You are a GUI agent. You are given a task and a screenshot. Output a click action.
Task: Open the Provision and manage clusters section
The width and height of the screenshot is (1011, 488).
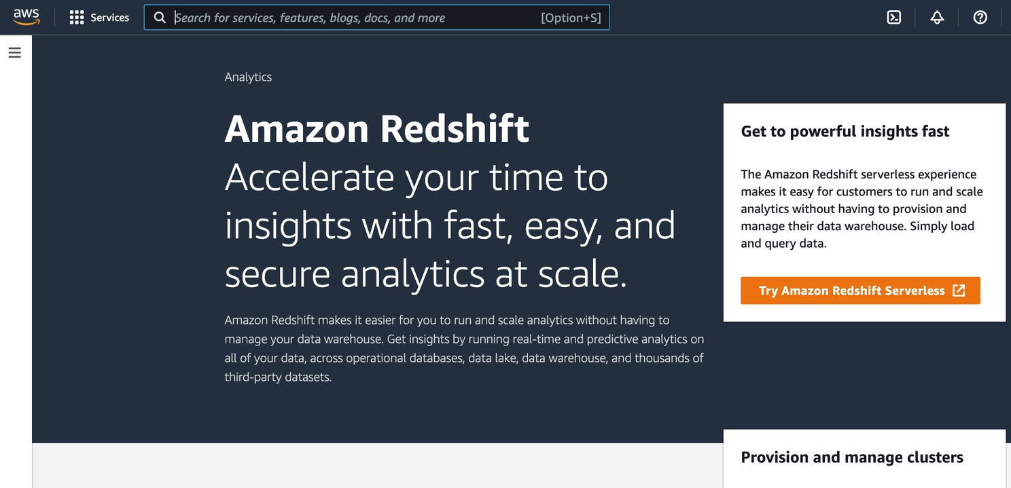852,457
